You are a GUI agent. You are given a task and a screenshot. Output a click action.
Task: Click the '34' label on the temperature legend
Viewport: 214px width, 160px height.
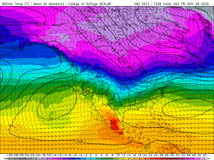tap(183, 155)
